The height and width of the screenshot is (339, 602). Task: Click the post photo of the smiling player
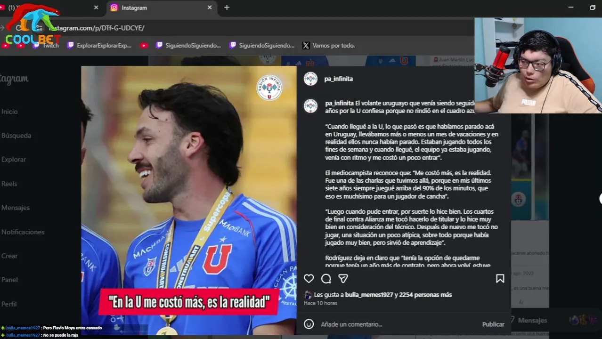[189, 200]
